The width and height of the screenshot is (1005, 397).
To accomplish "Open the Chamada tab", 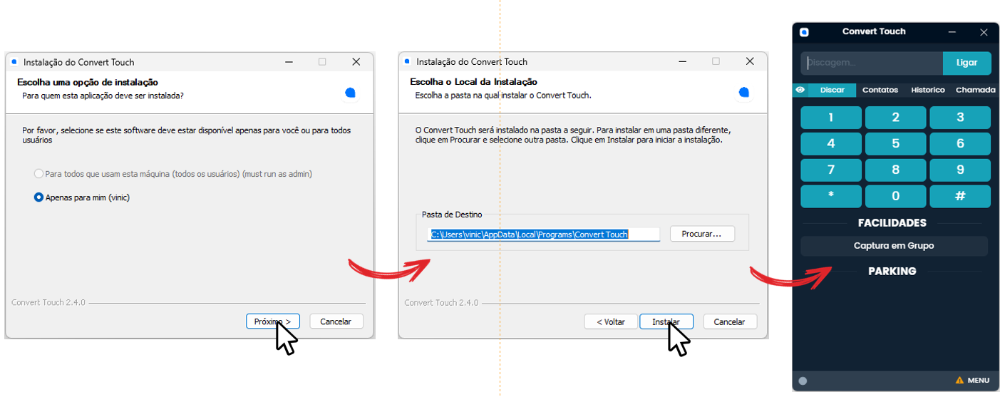I will click(976, 90).
